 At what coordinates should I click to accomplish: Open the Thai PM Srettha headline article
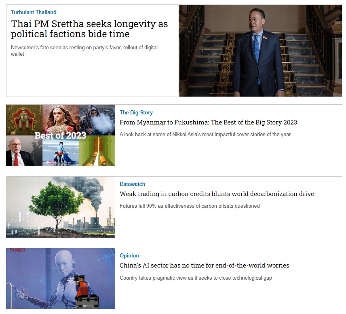click(89, 29)
